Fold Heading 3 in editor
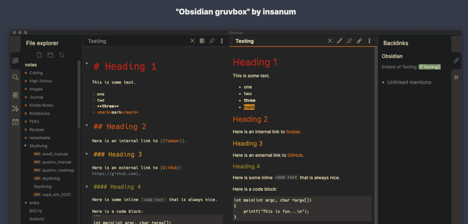The height and width of the screenshot is (224, 468). (87, 154)
